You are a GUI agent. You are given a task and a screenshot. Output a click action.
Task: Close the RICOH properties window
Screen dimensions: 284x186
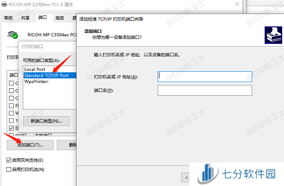click(237, 4)
